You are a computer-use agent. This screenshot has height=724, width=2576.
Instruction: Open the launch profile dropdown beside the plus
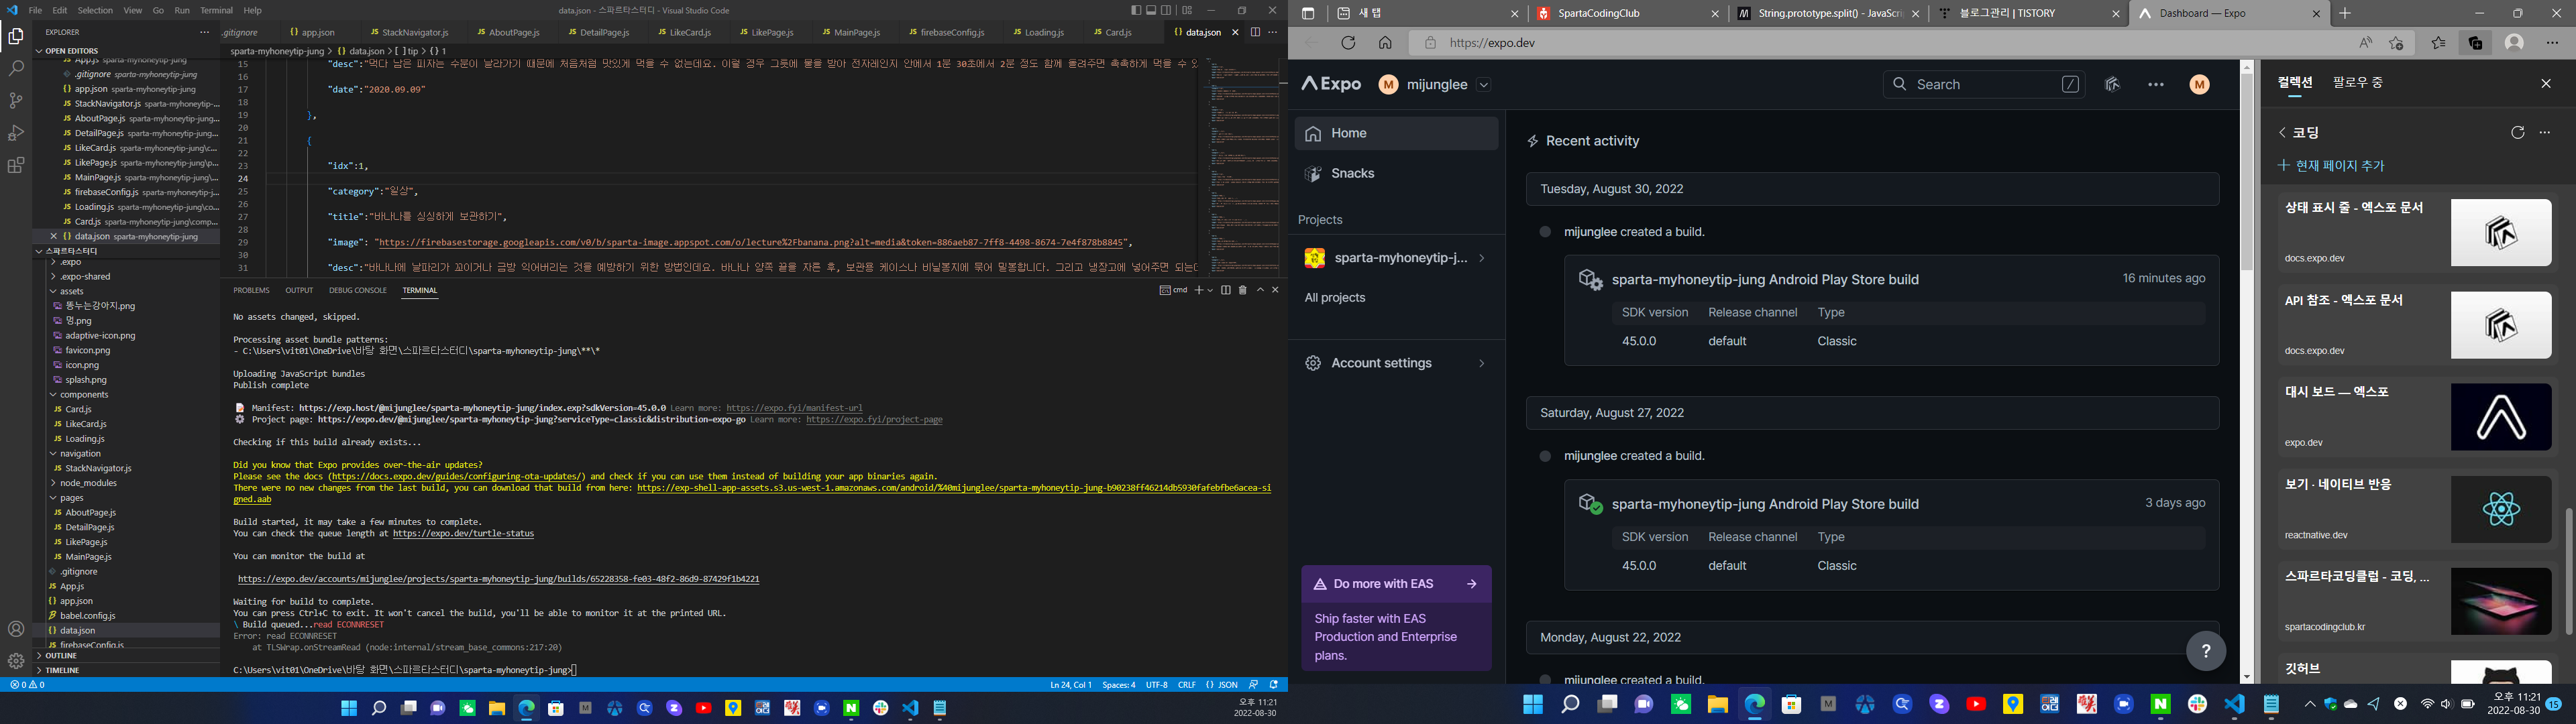pos(1210,290)
